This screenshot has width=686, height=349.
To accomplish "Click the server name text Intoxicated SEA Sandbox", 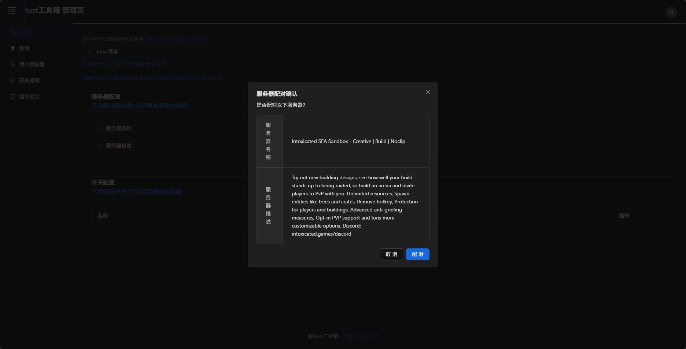I will 348,141.
